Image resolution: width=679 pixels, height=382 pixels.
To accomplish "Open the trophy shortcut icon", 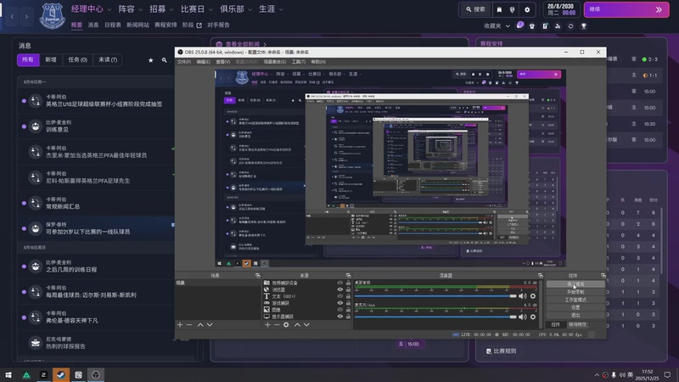I will tap(584, 26).
